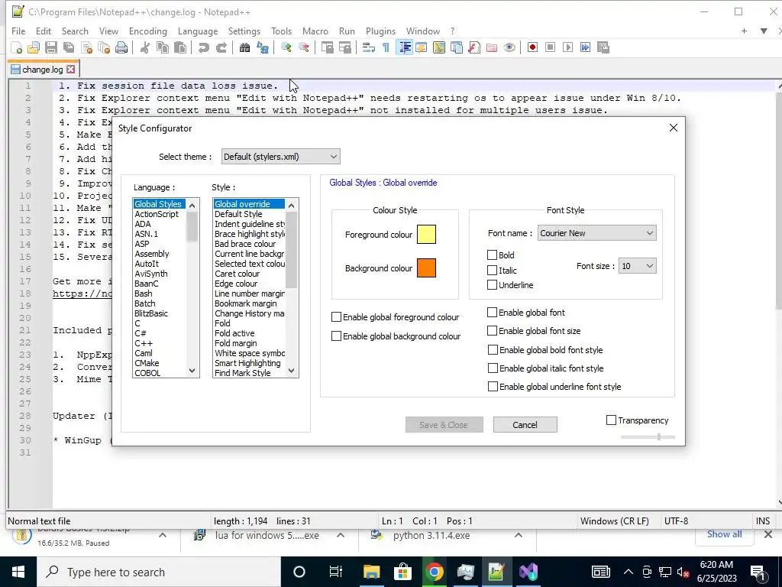Pick the yellow Foreground colour swatch
This screenshot has height=587, width=782.
pyautogui.click(x=426, y=235)
